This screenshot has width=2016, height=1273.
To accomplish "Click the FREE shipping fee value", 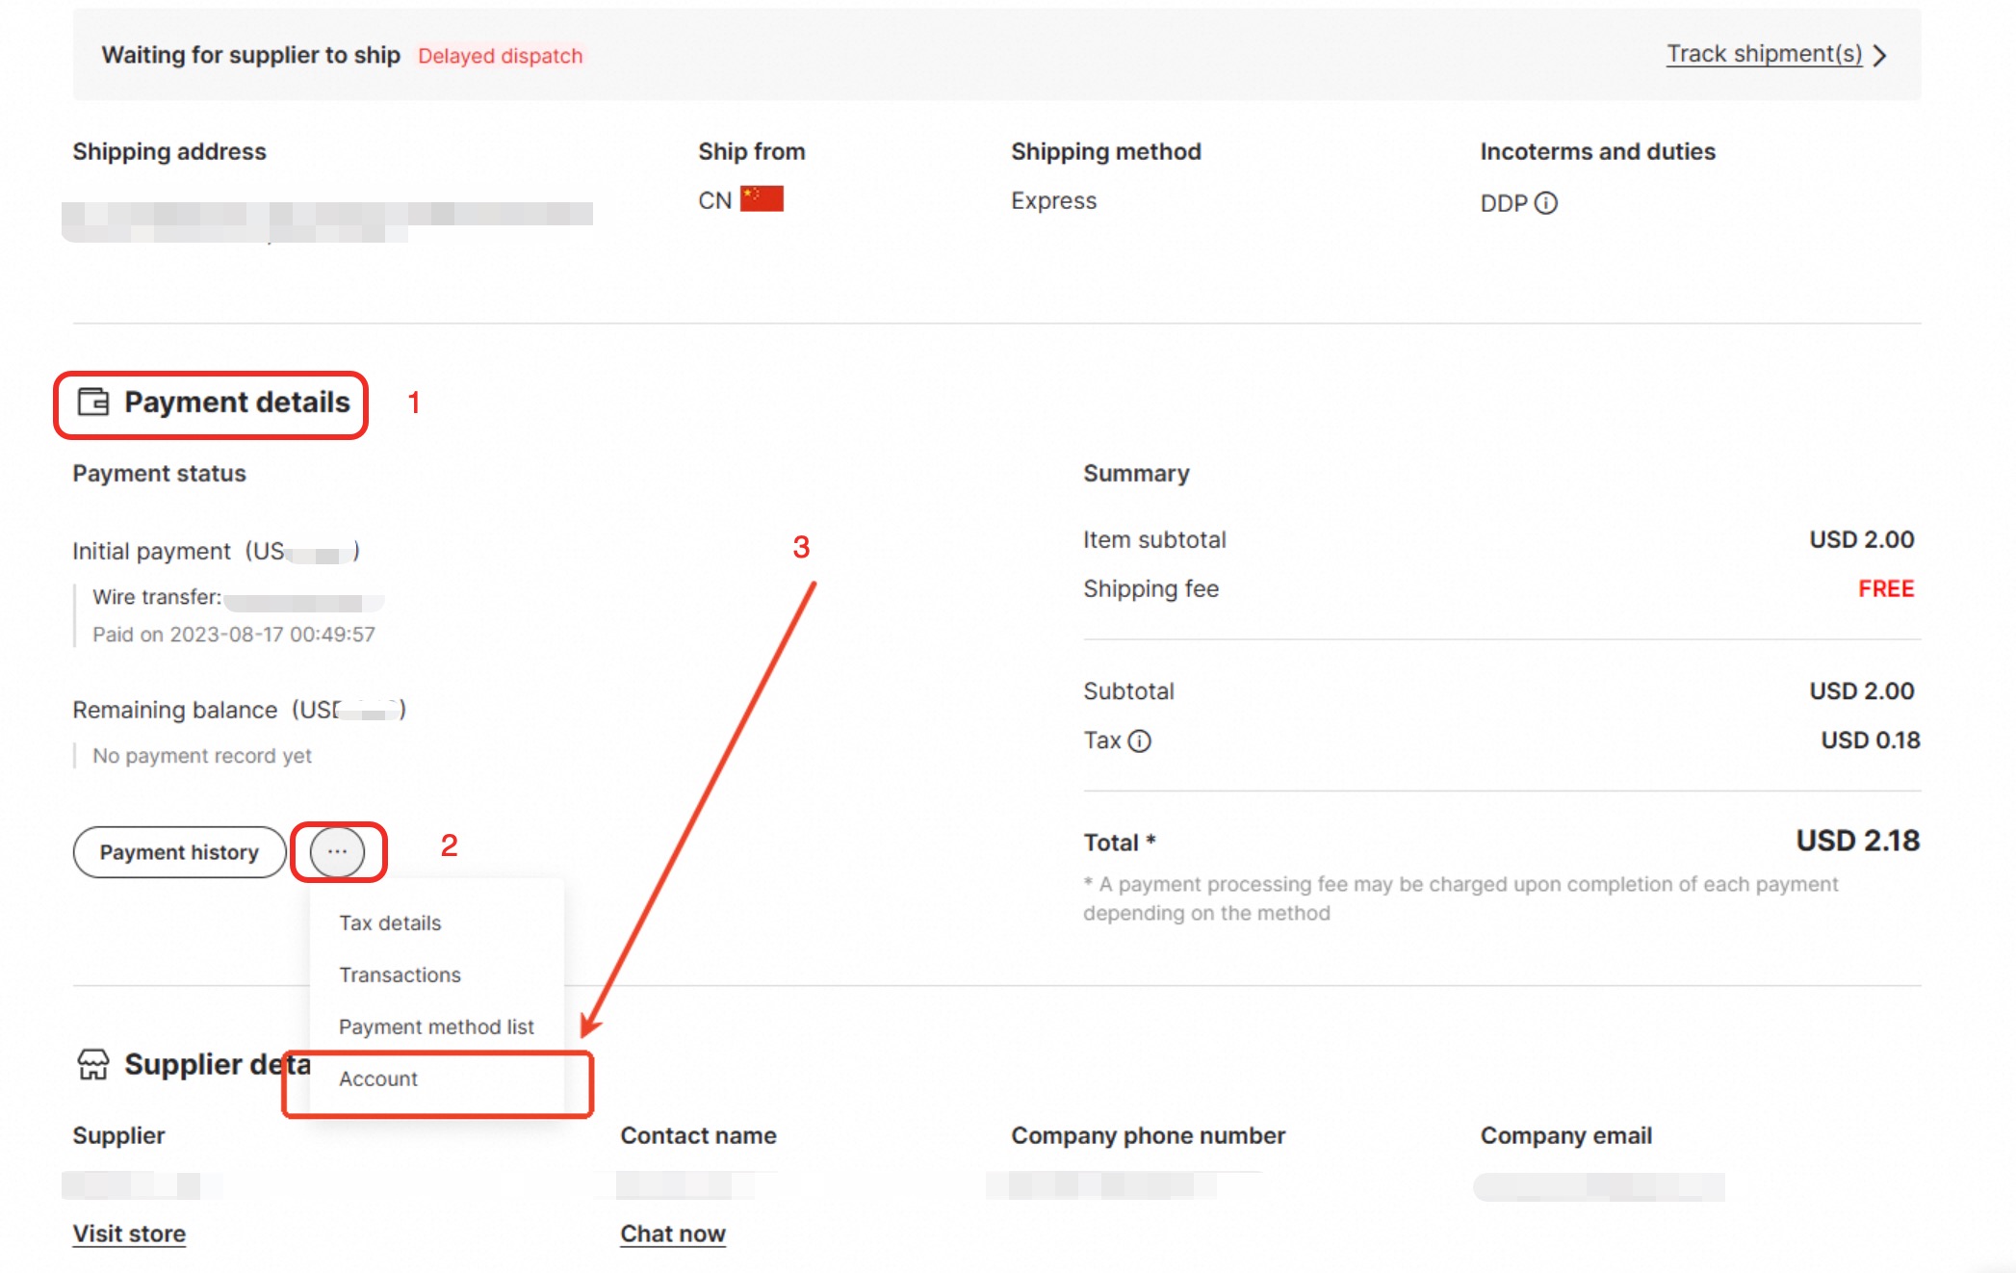I will pos(1886,588).
